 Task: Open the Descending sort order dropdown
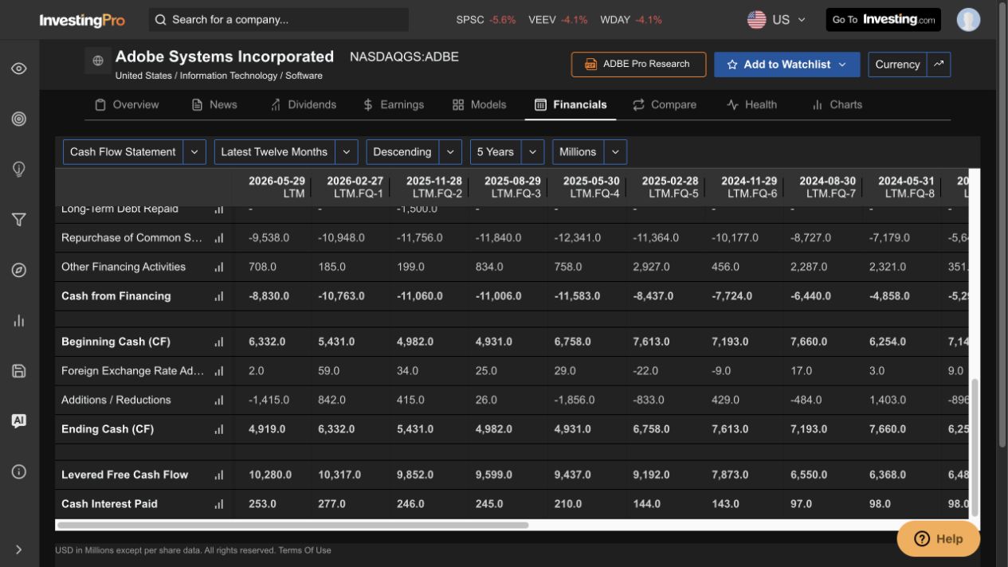(x=414, y=152)
